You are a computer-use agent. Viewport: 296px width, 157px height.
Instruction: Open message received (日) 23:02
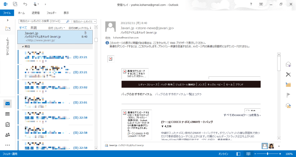click(x=55, y=87)
